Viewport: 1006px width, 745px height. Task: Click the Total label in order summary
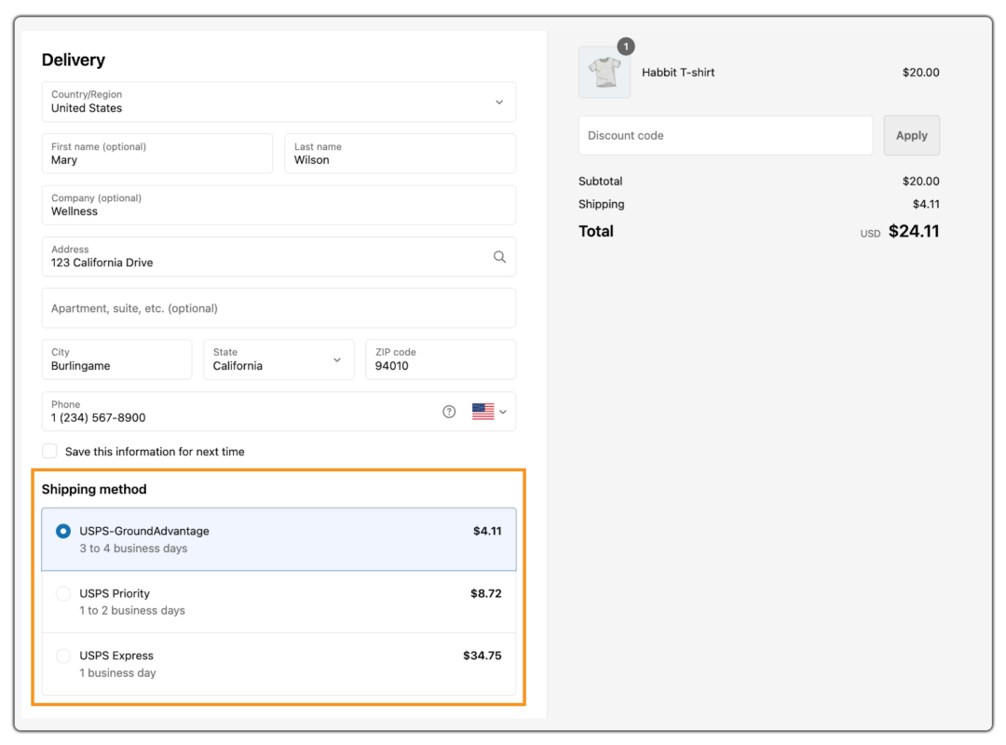click(596, 231)
